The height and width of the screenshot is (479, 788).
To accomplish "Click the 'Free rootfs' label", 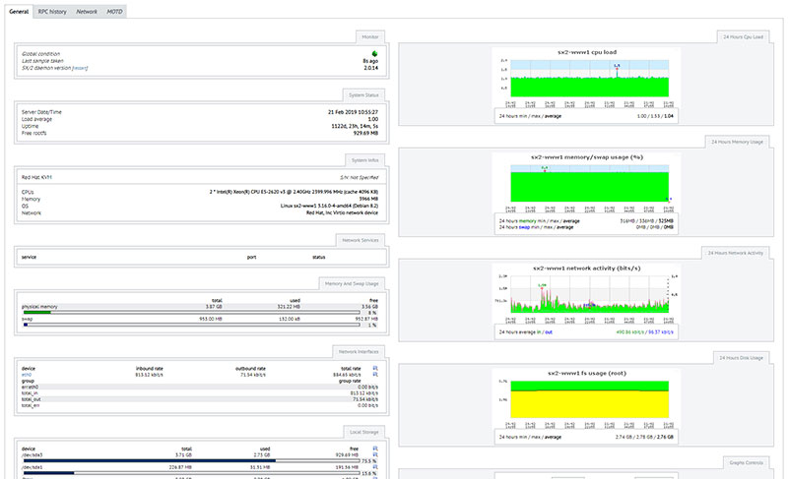I will pyautogui.click(x=34, y=134).
